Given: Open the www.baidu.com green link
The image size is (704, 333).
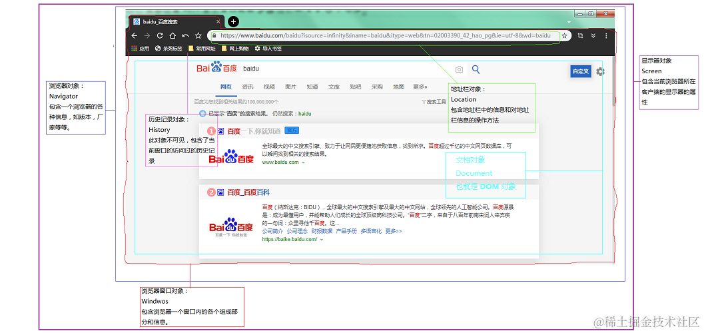Looking at the screenshot, I should pyautogui.click(x=280, y=162).
